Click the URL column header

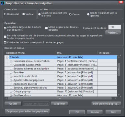click(76, 53)
